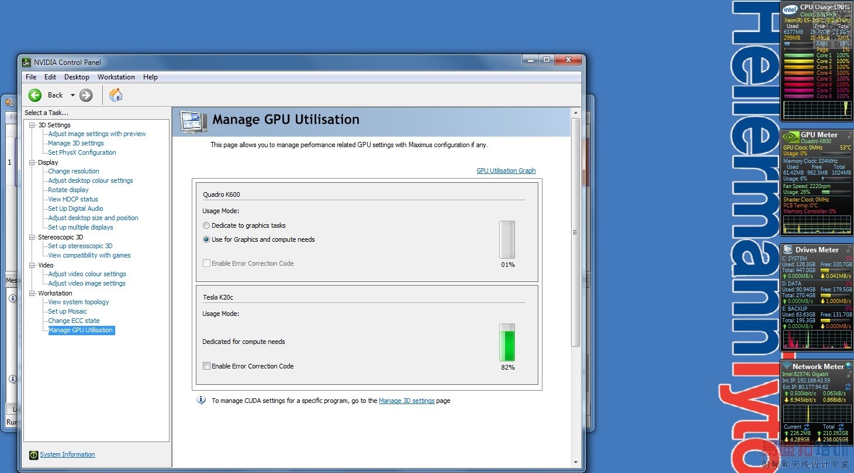Screen dimensions: 854x473
Task: Click the globe icon in Network Meter gadget
Action: tap(849, 366)
